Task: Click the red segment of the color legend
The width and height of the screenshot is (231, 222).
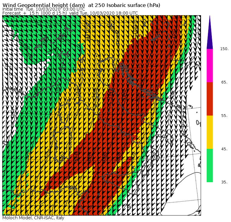Action: coord(210,99)
